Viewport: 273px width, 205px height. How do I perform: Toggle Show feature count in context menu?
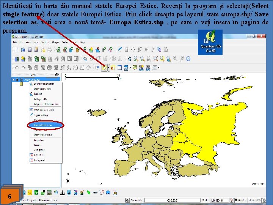(x=44, y=135)
